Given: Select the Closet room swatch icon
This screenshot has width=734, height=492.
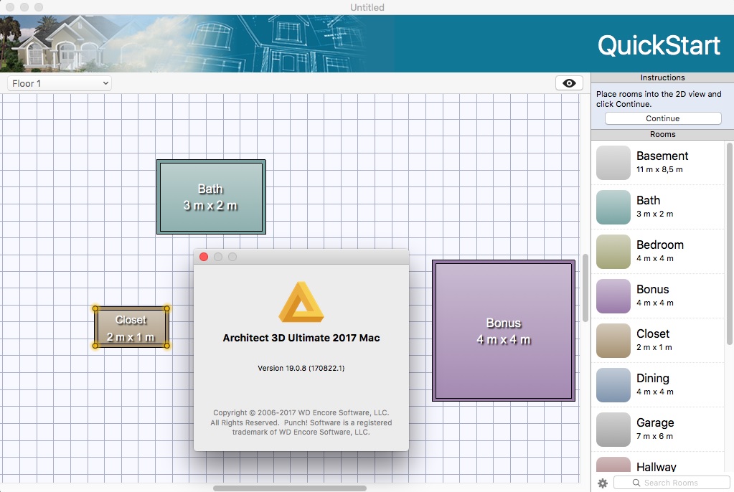Looking at the screenshot, I should 613,341.
